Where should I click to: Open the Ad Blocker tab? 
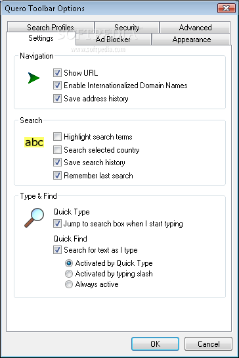[113, 39]
